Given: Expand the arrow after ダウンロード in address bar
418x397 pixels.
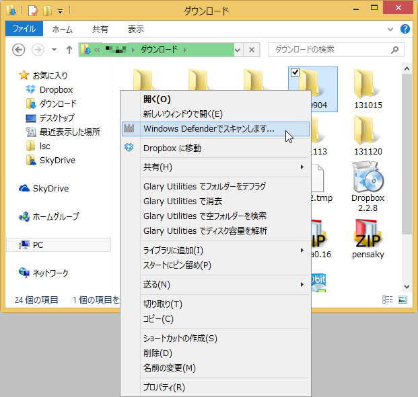Looking at the screenshot, I should click(x=185, y=50).
